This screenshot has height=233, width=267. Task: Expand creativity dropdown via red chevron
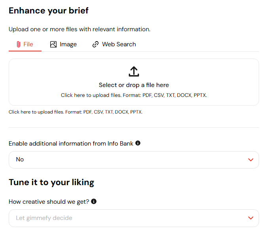pos(250,218)
